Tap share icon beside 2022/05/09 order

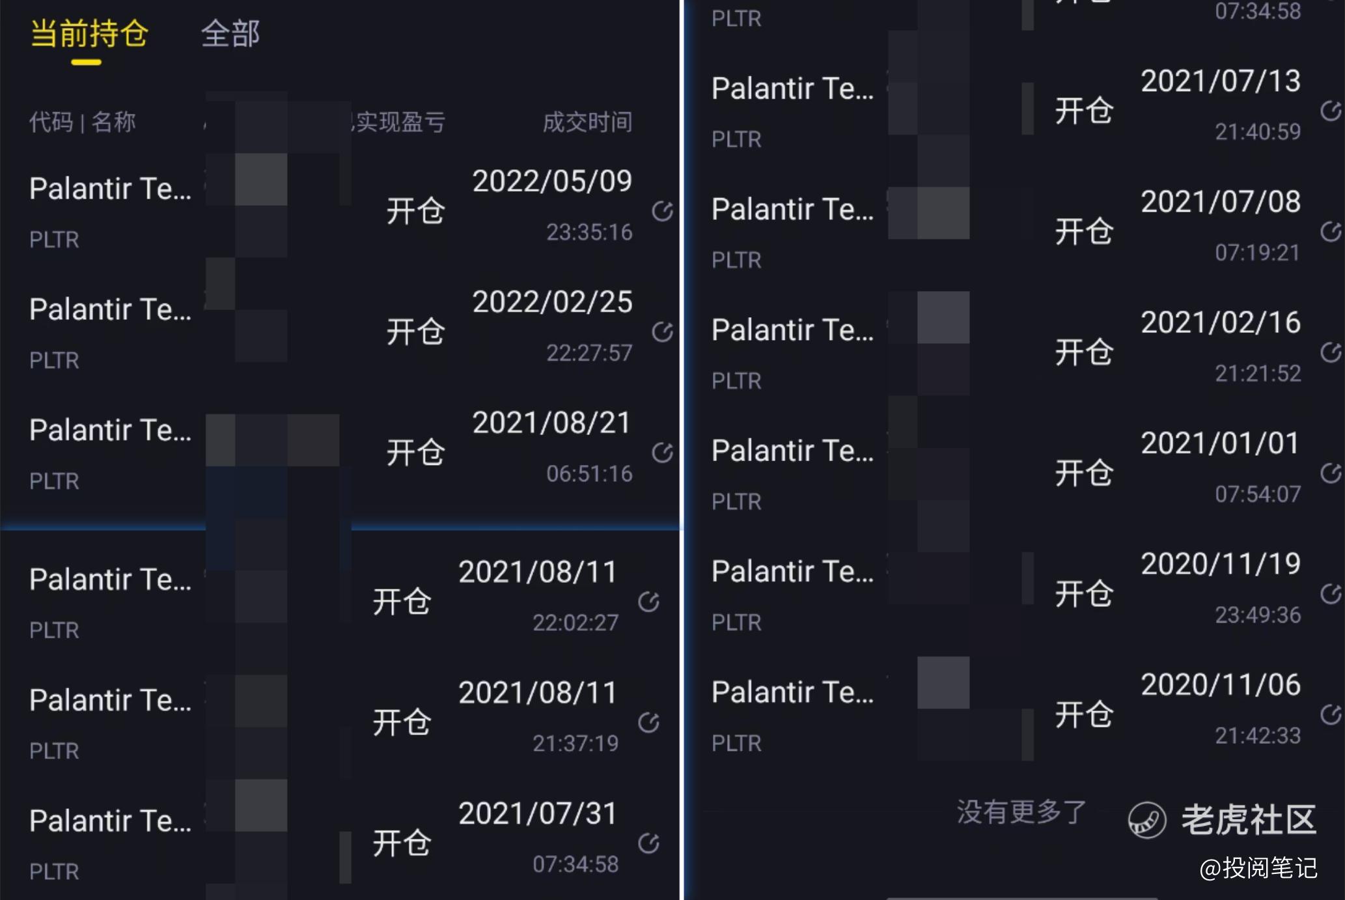pos(662,211)
